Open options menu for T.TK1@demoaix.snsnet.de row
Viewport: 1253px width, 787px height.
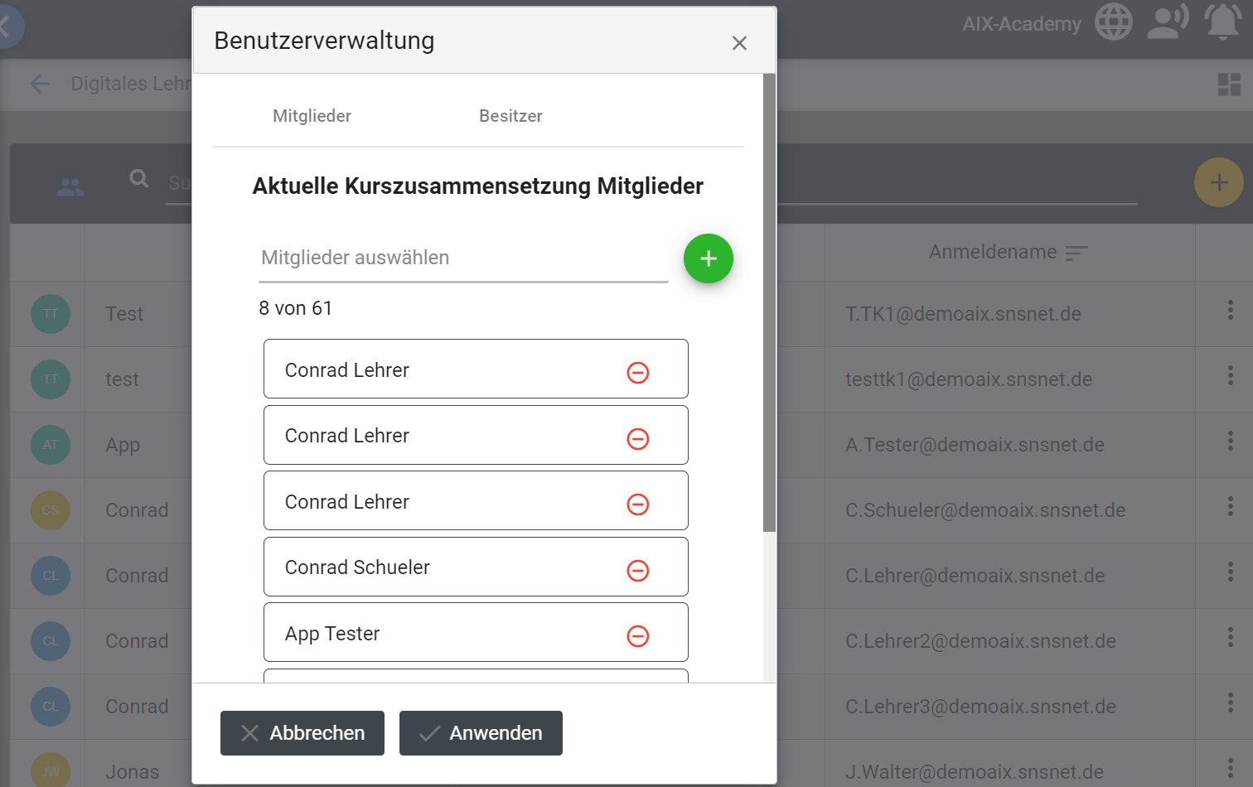click(1230, 310)
